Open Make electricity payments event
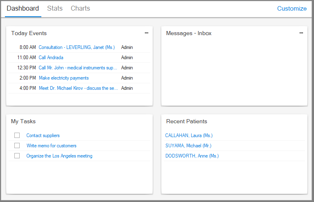This screenshot has height=202, width=314. [63, 78]
